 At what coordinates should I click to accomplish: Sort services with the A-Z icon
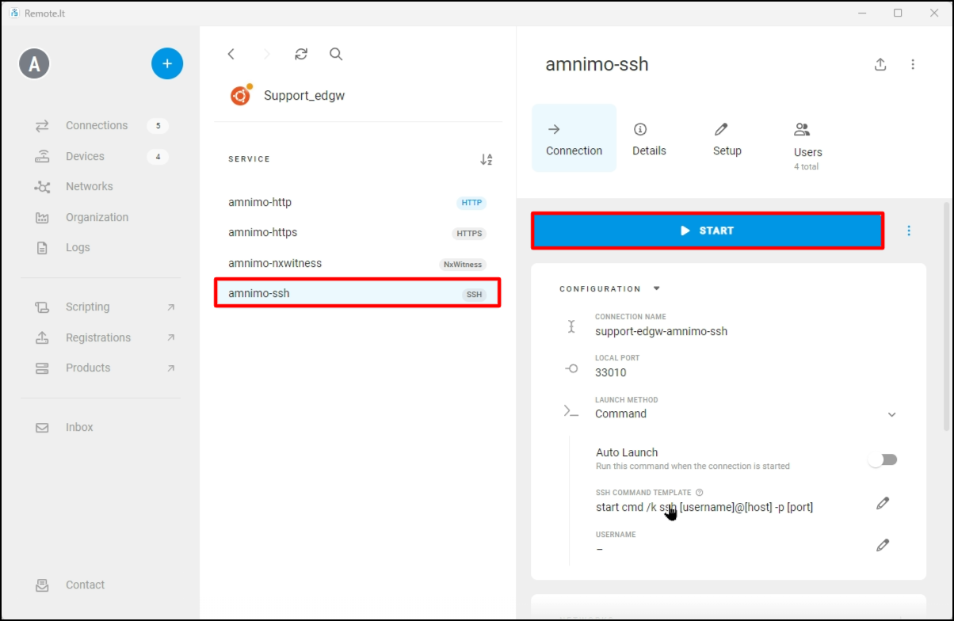pyautogui.click(x=487, y=159)
